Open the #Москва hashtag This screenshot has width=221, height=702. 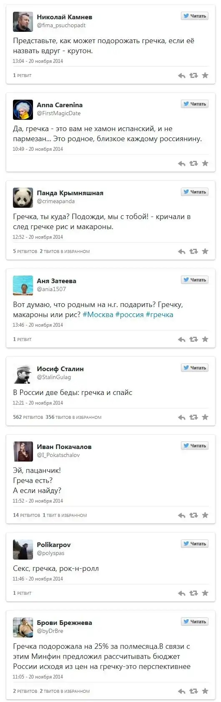(98, 315)
